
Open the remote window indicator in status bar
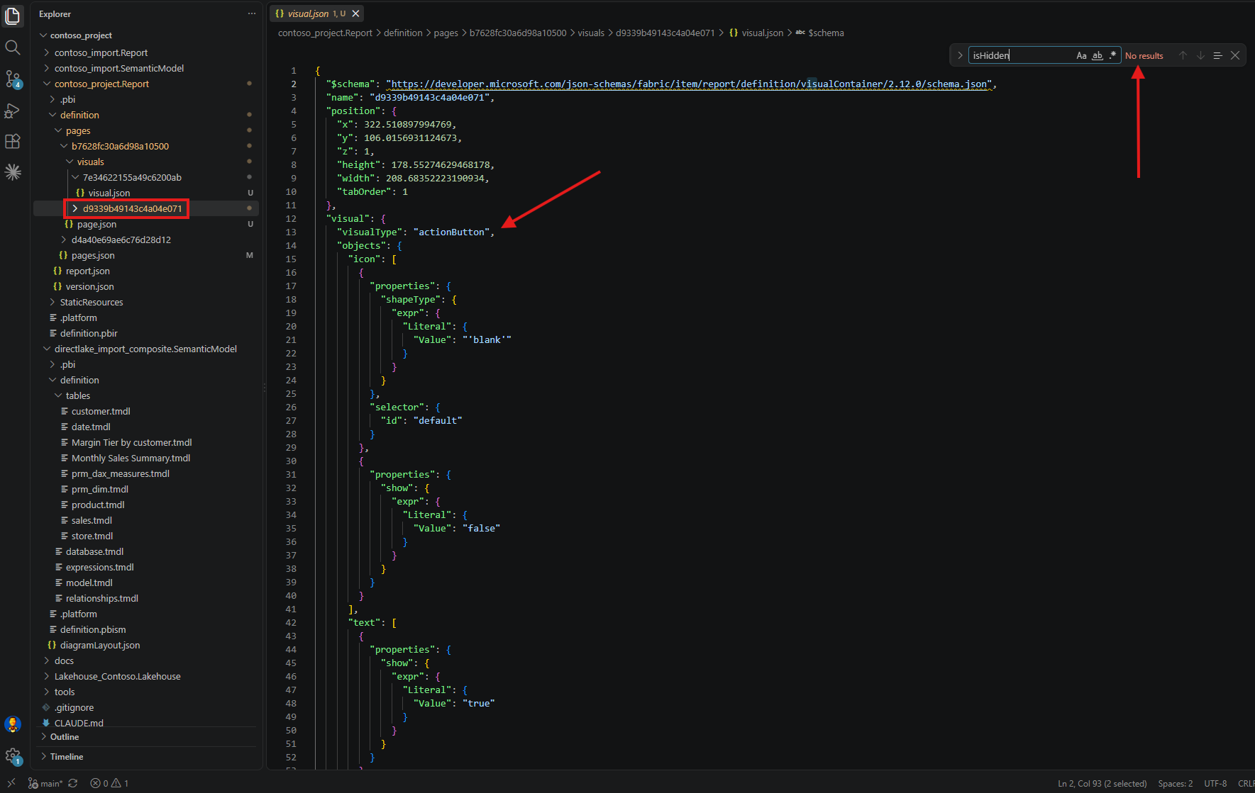11,783
